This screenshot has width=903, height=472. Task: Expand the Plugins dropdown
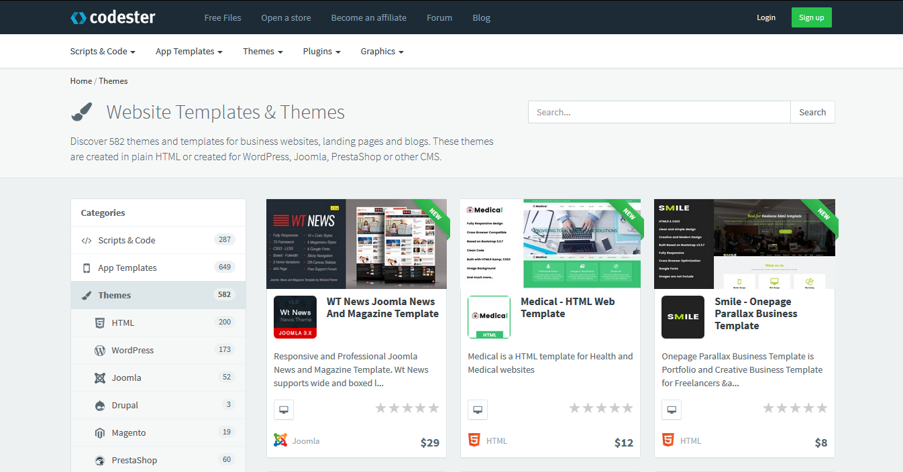[x=321, y=51]
